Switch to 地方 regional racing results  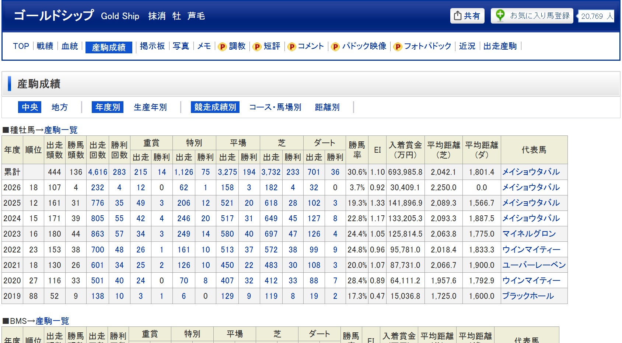(60, 107)
